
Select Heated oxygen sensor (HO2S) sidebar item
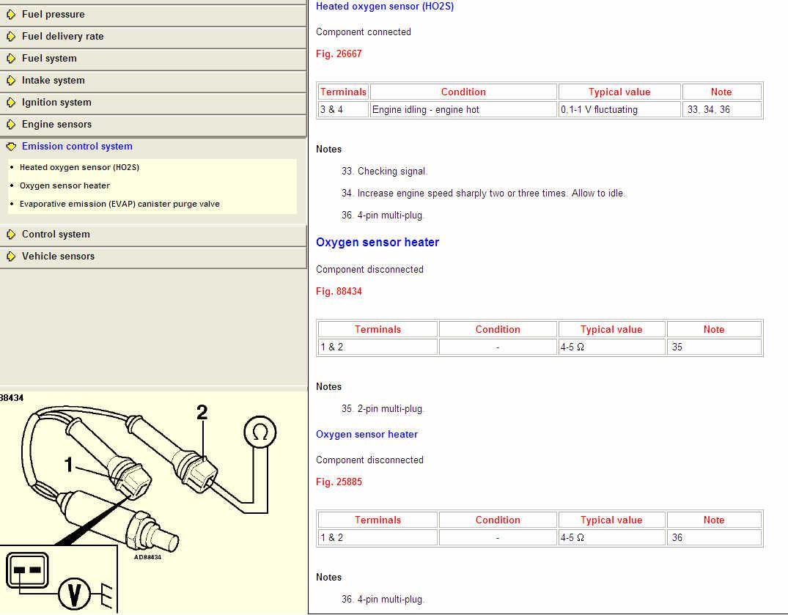point(79,167)
